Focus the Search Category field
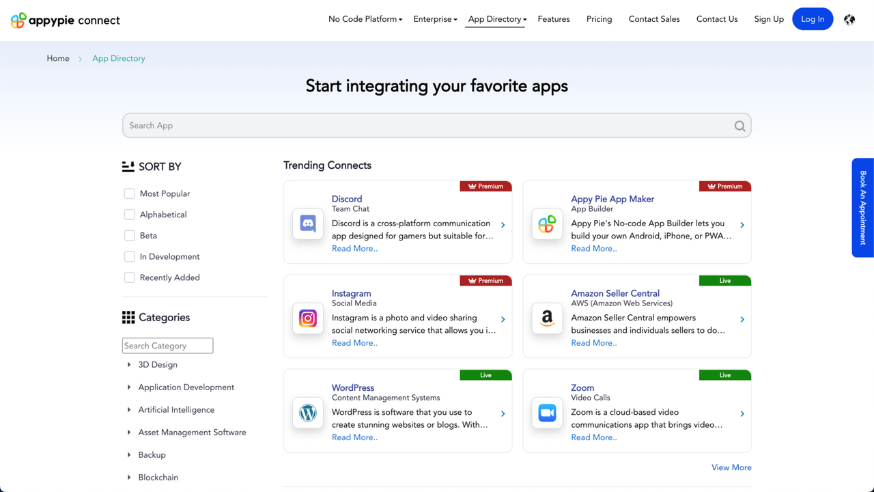The height and width of the screenshot is (492, 874). click(167, 346)
